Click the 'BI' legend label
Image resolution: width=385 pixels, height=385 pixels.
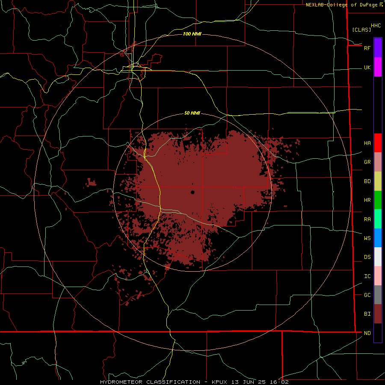pos(367,314)
